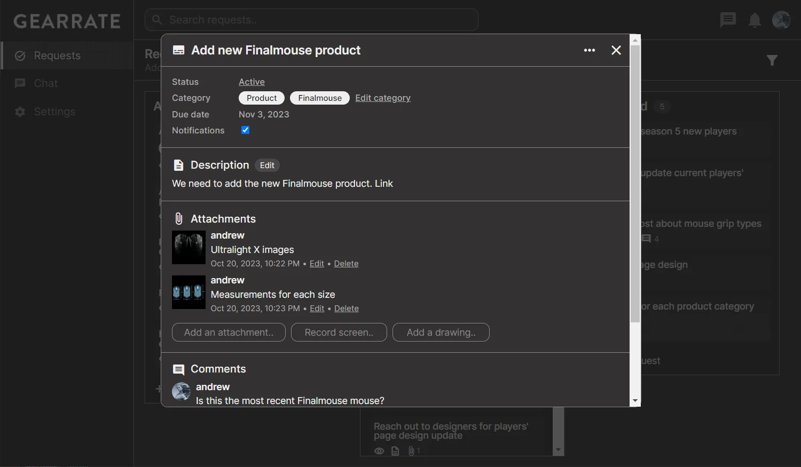Click the search magnifier icon

click(157, 20)
